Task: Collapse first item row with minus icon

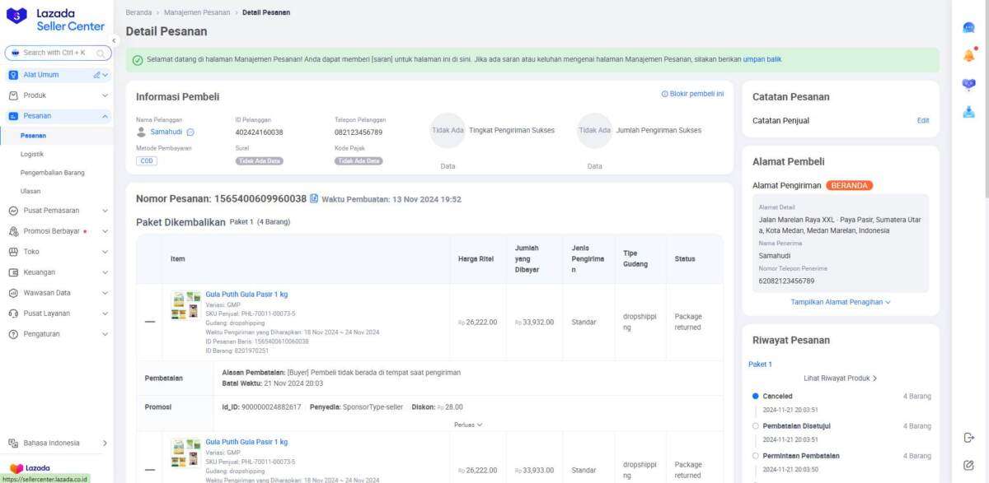Action: coord(149,322)
